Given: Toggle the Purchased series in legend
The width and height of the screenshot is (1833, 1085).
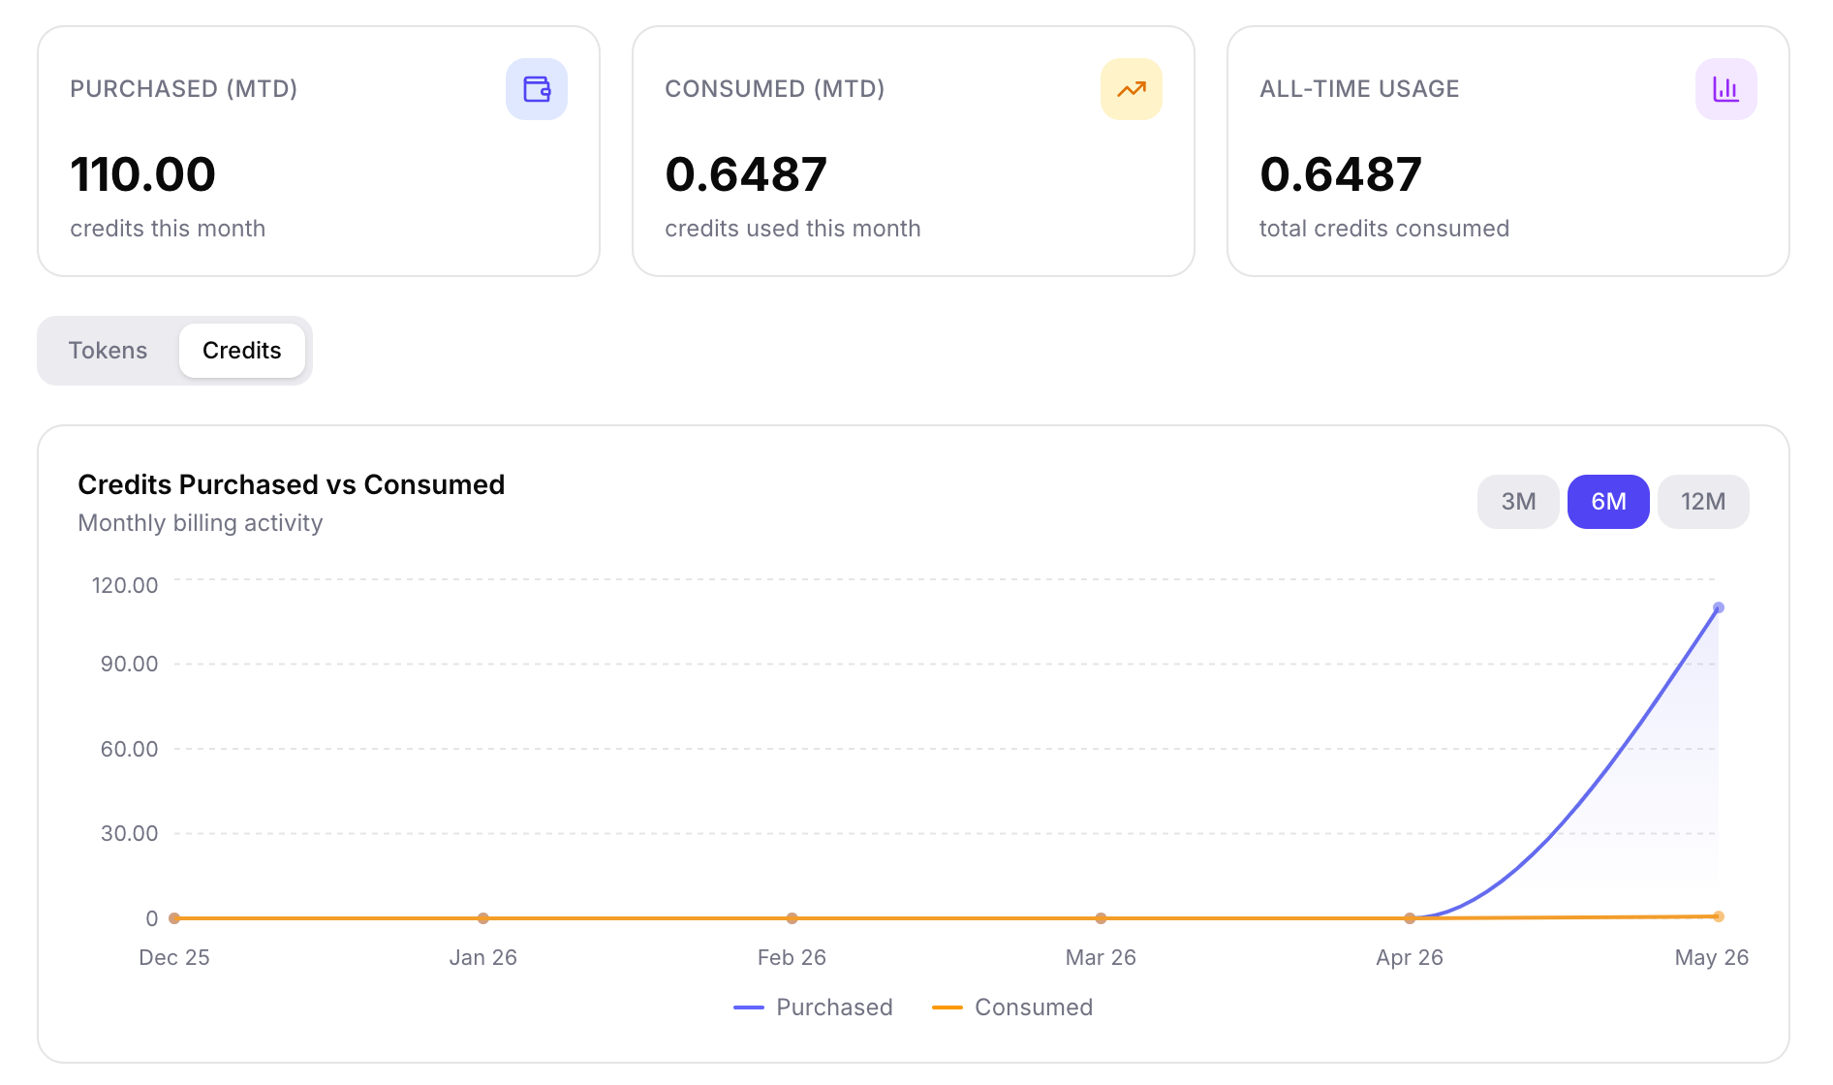Looking at the screenshot, I should point(814,1007).
